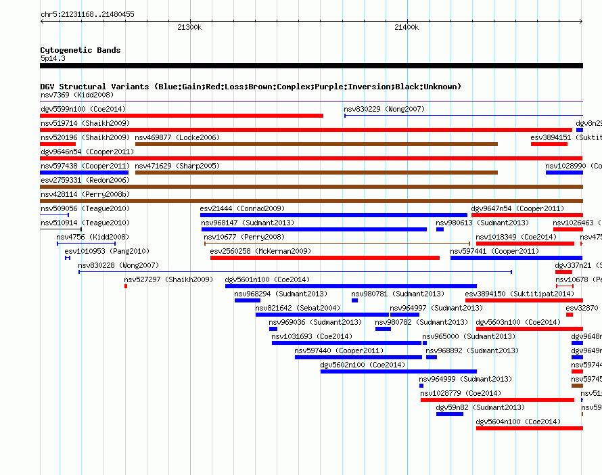Open nsv964997 (Sudmant2013) label

[x=436, y=308]
